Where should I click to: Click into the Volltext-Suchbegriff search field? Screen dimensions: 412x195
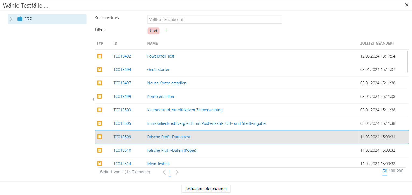214,20
